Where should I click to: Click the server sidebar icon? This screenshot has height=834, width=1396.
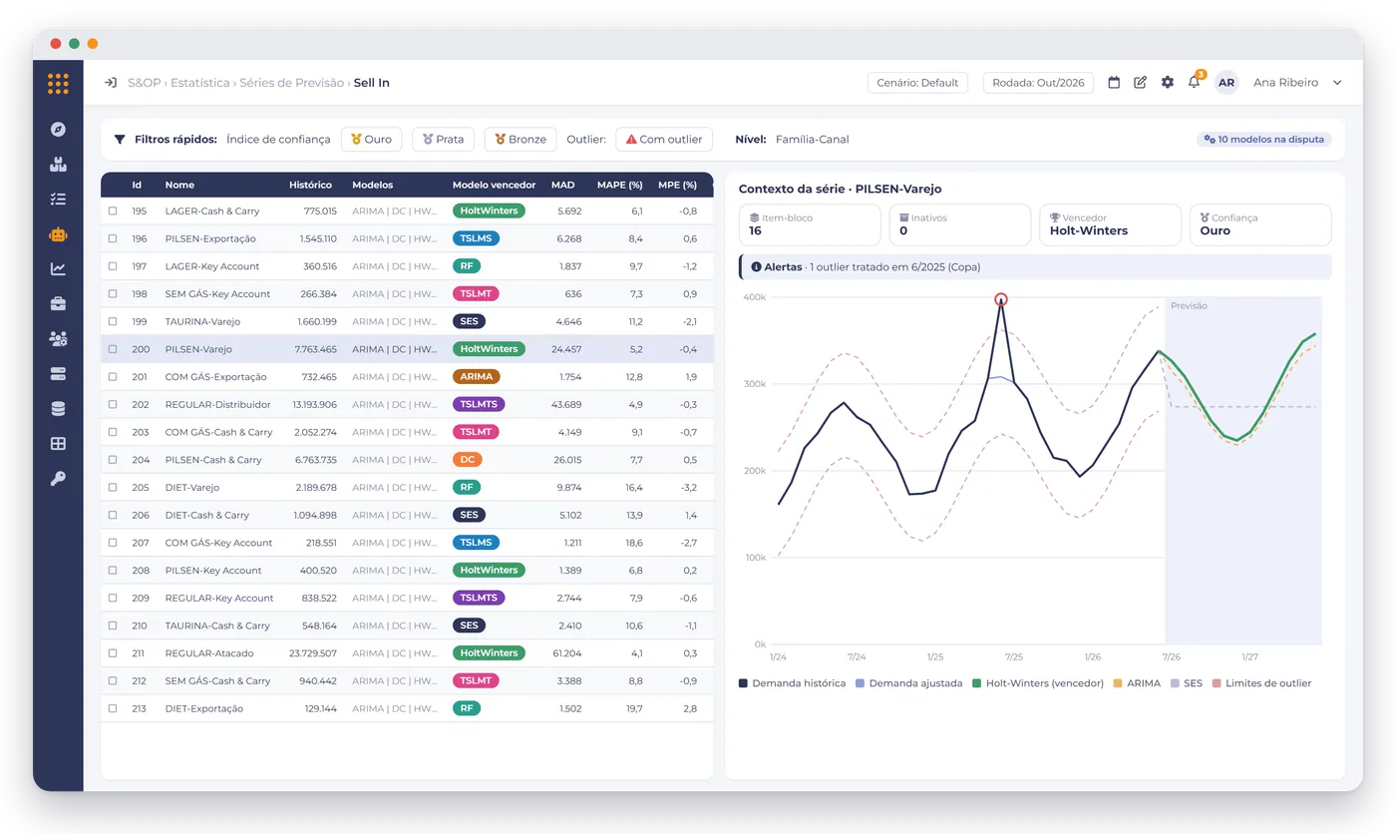point(58,374)
